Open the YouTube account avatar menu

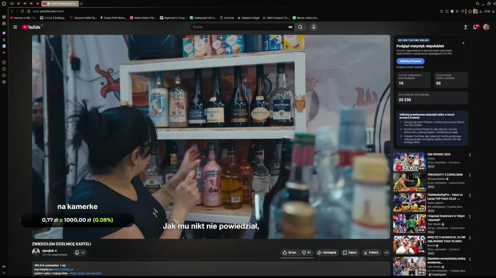(486, 27)
